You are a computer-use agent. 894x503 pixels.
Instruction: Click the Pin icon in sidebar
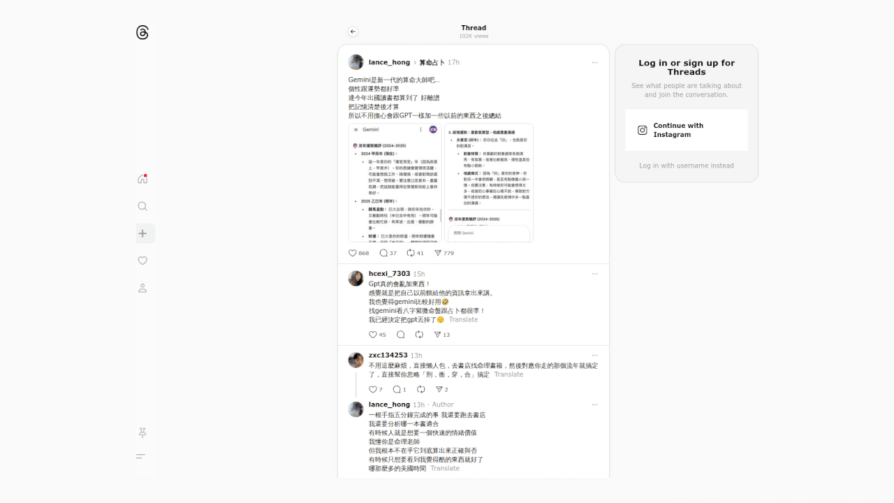click(x=142, y=433)
